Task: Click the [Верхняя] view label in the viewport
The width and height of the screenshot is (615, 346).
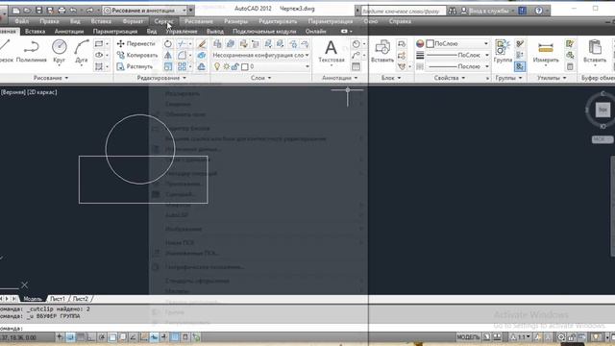Action: pyautogui.click(x=12, y=92)
